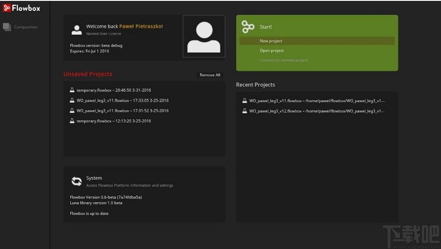Click the Start! nodes icon
Screen dimensions: 441x249
(248, 27)
